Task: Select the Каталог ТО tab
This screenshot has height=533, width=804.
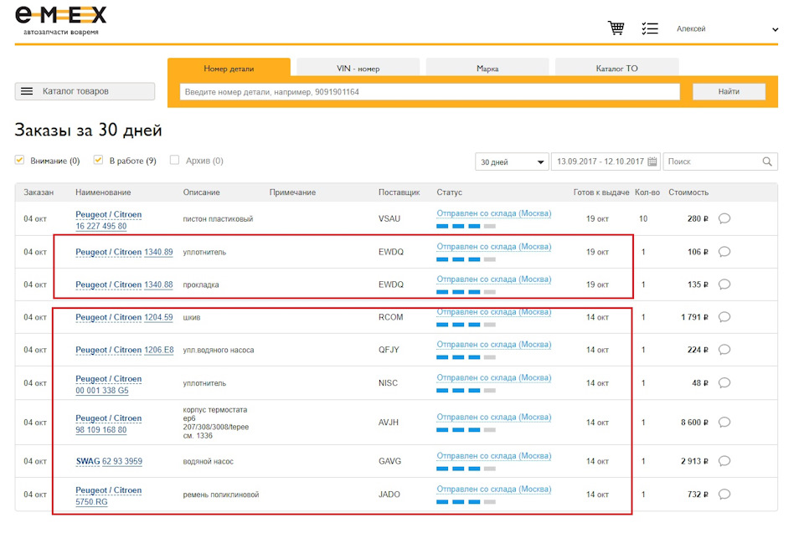Action: pyautogui.click(x=616, y=69)
